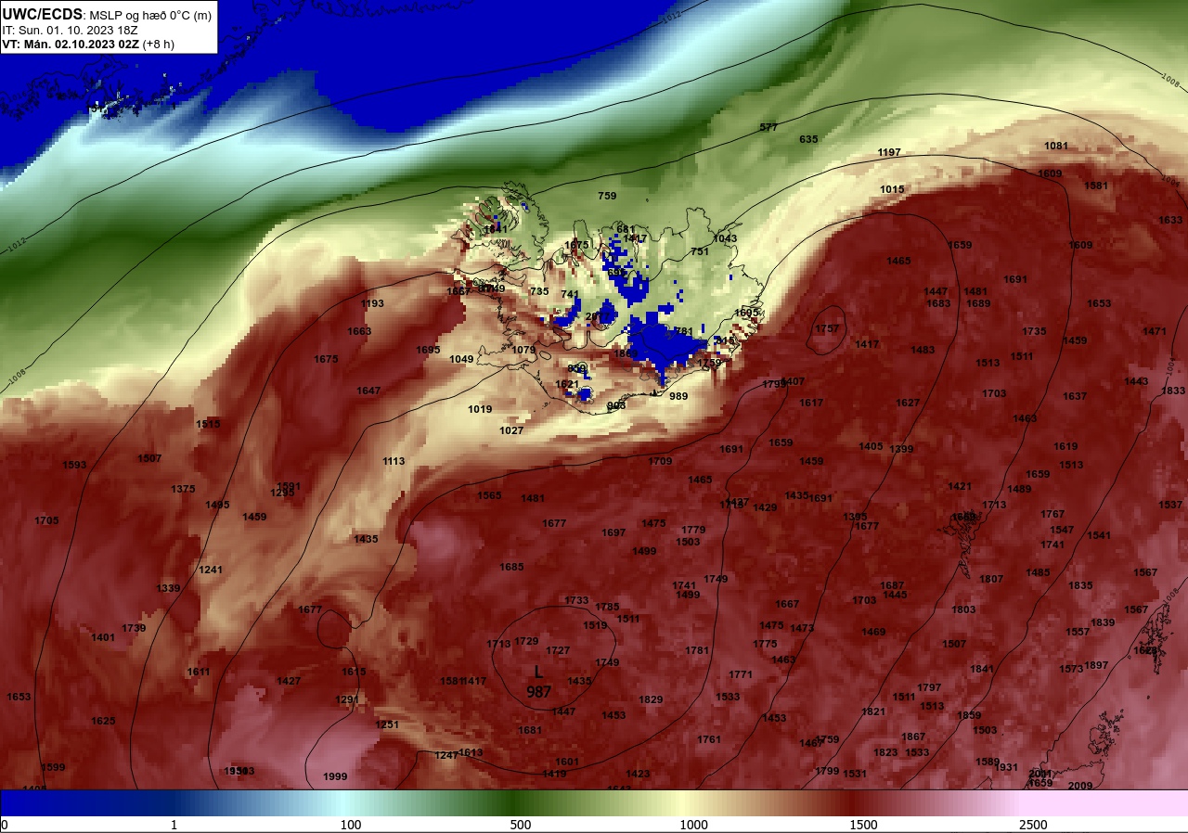The width and height of the screenshot is (1188, 833).
Task: Select the '500' color scale tick label
Action: pyautogui.click(x=521, y=825)
